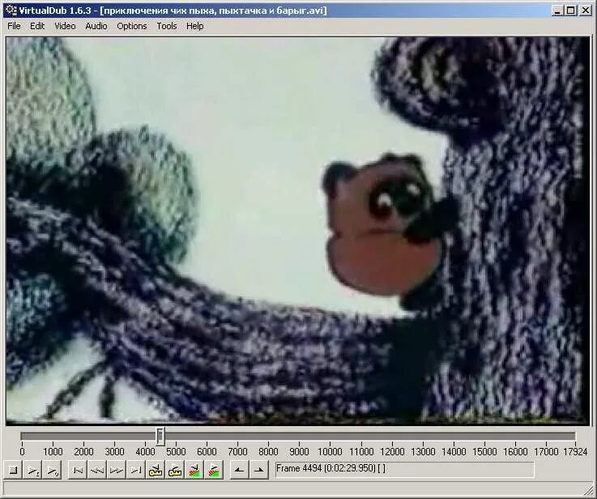Screen dimensions: 597x499
Task: Seek timeline near frame 14000
Action: click(453, 436)
